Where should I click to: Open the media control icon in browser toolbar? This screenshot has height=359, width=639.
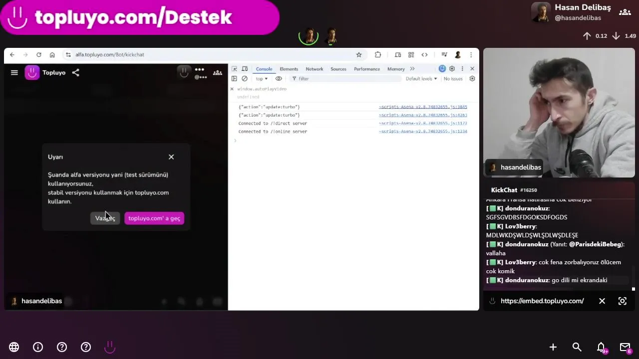click(x=444, y=55)
